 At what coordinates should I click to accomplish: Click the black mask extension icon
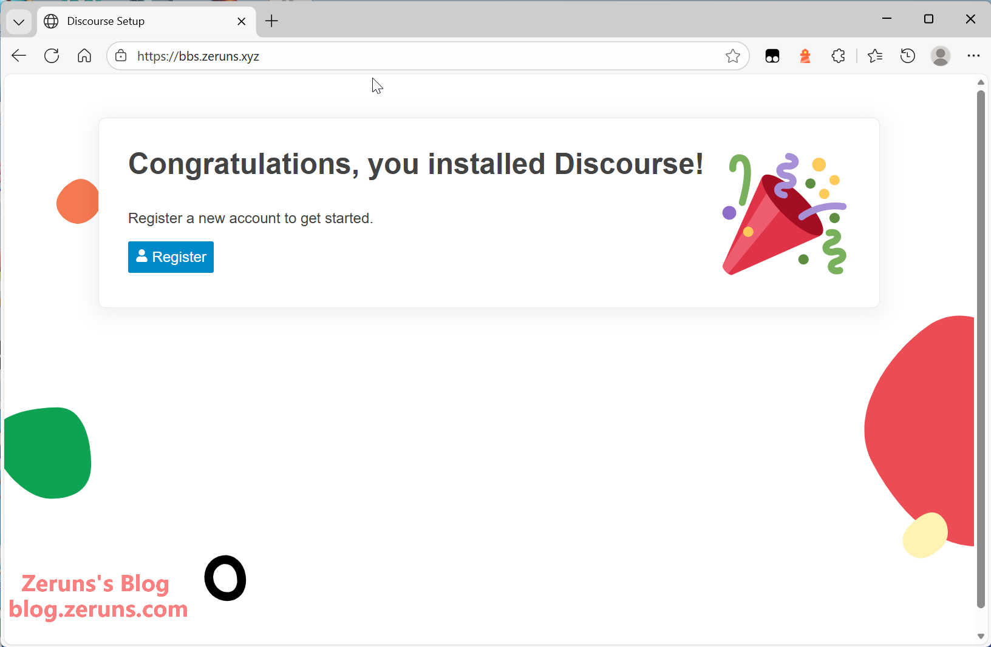pos(772,56)
